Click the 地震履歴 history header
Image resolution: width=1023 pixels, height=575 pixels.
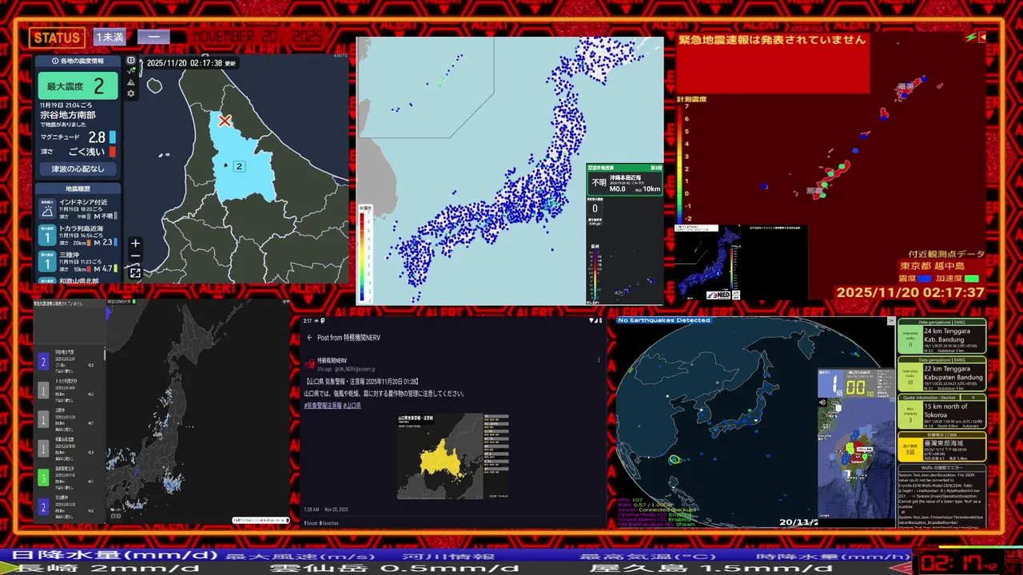tap(78, 188)
